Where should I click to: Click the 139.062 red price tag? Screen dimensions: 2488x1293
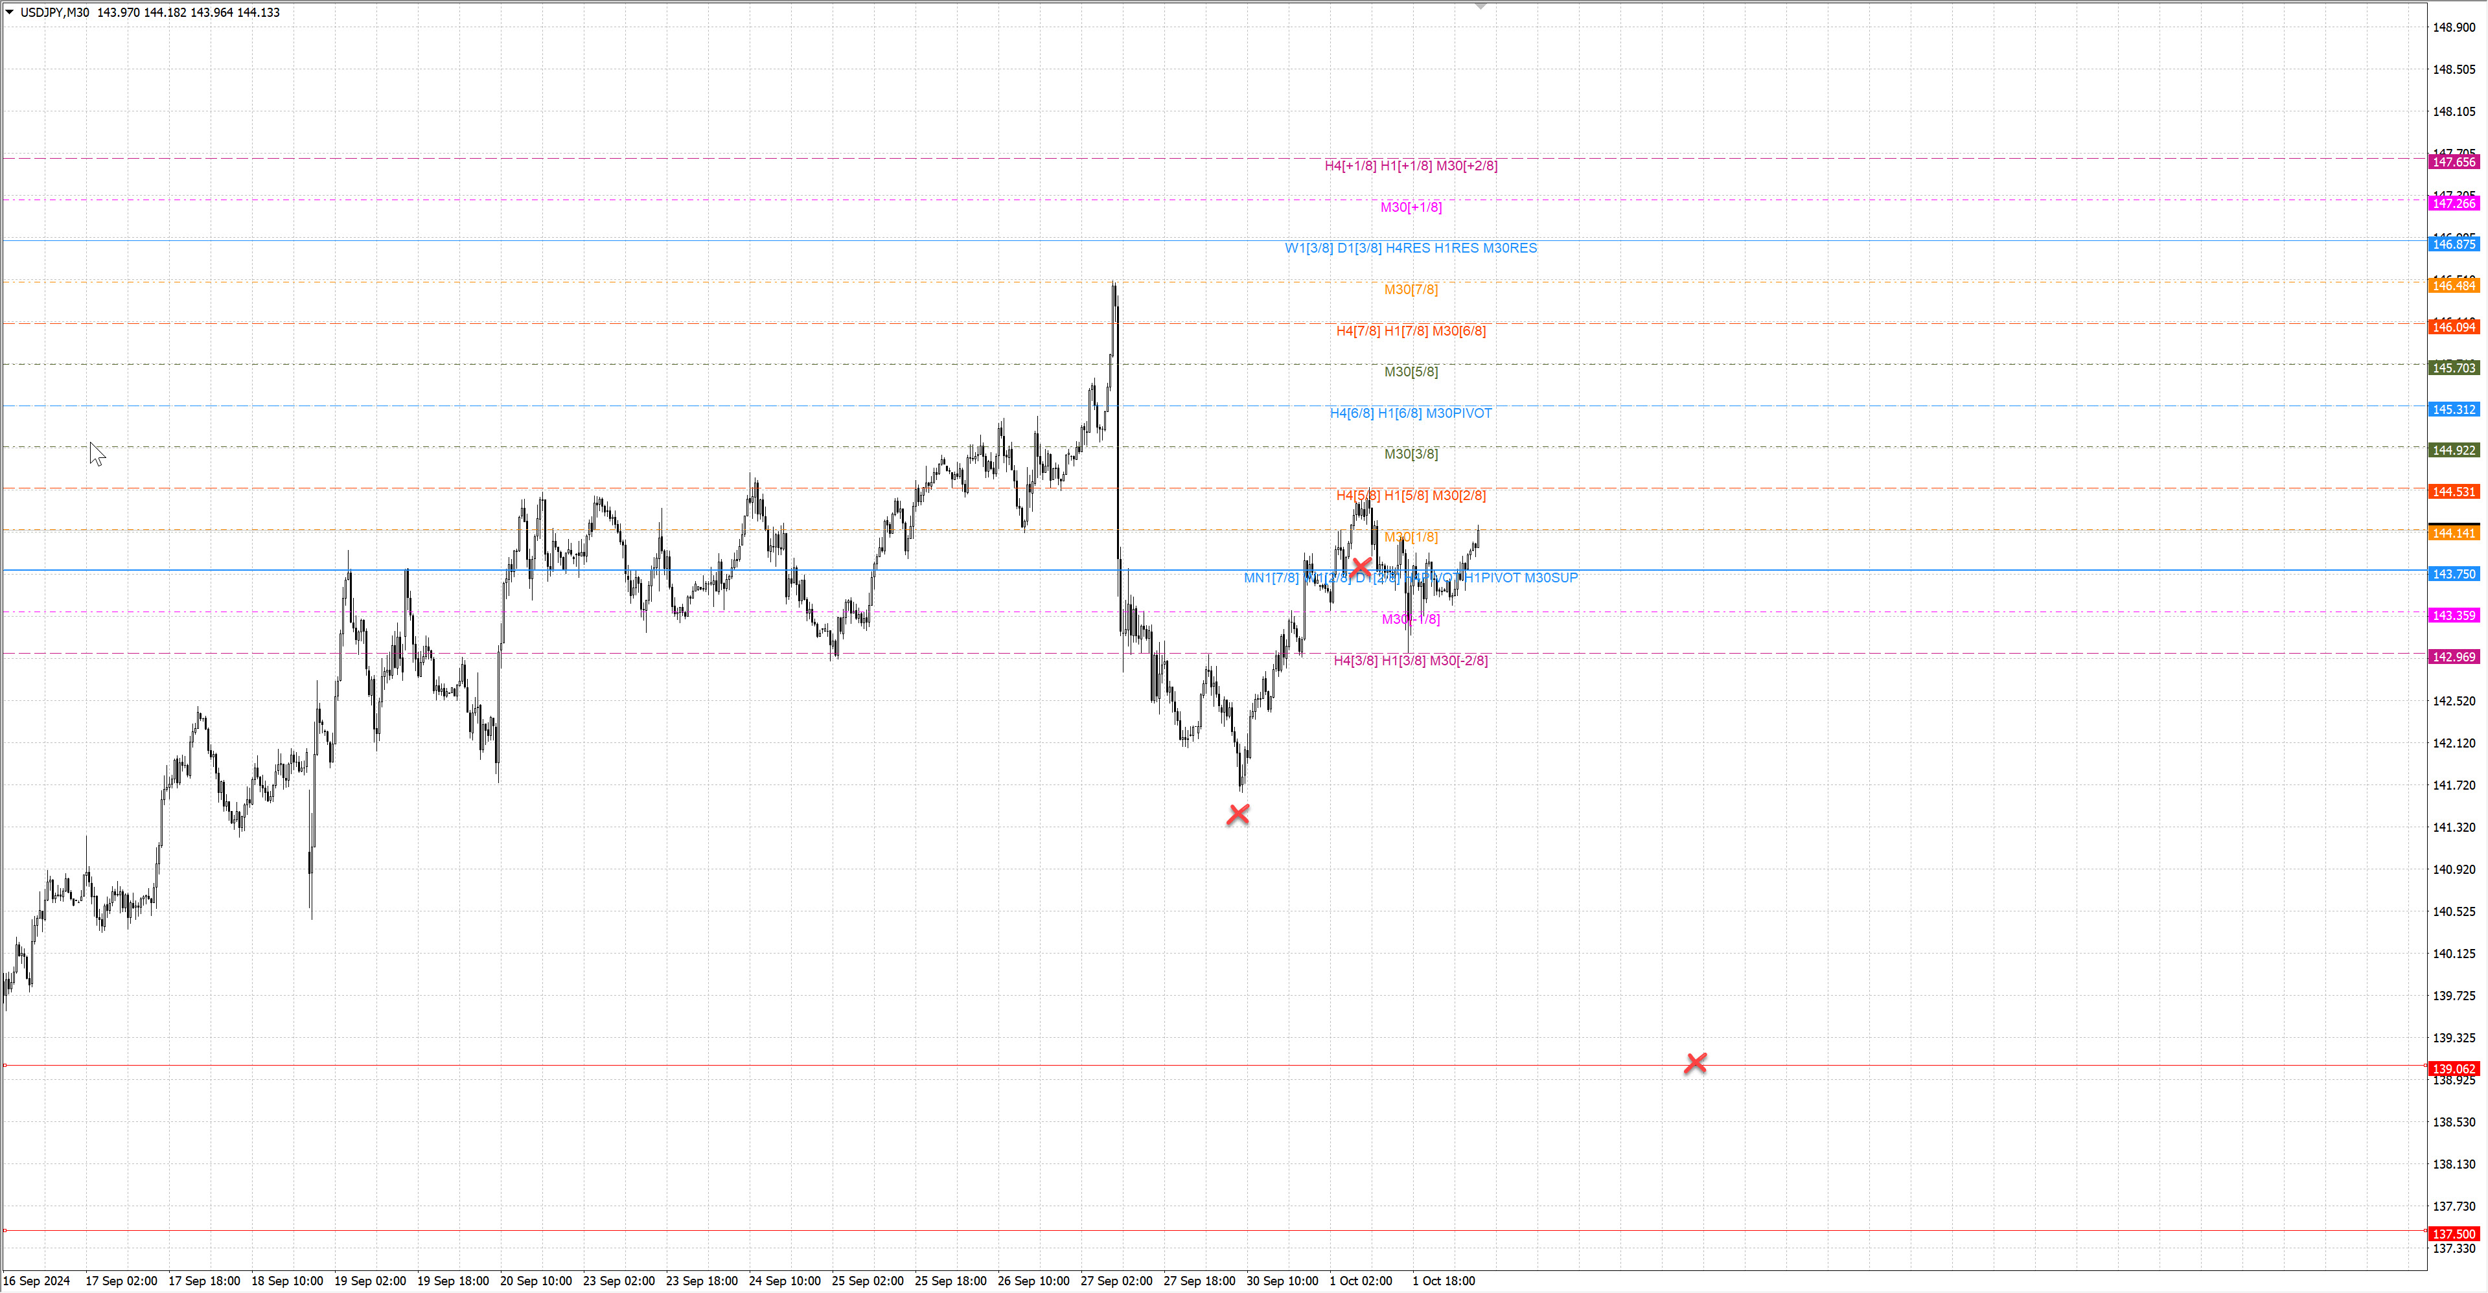click(2453, 1069)
